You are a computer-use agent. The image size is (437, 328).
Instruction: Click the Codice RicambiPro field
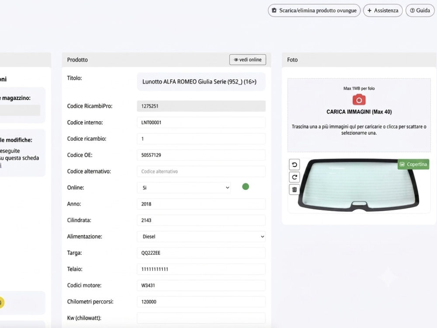(201, 106)
